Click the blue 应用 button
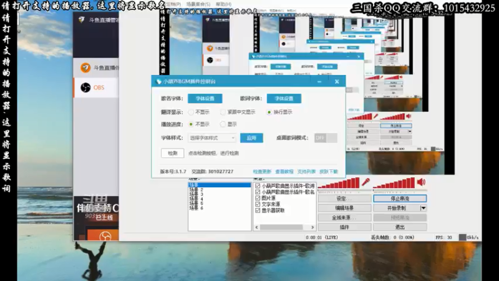 pyautogui.click(x=251, y=138)
